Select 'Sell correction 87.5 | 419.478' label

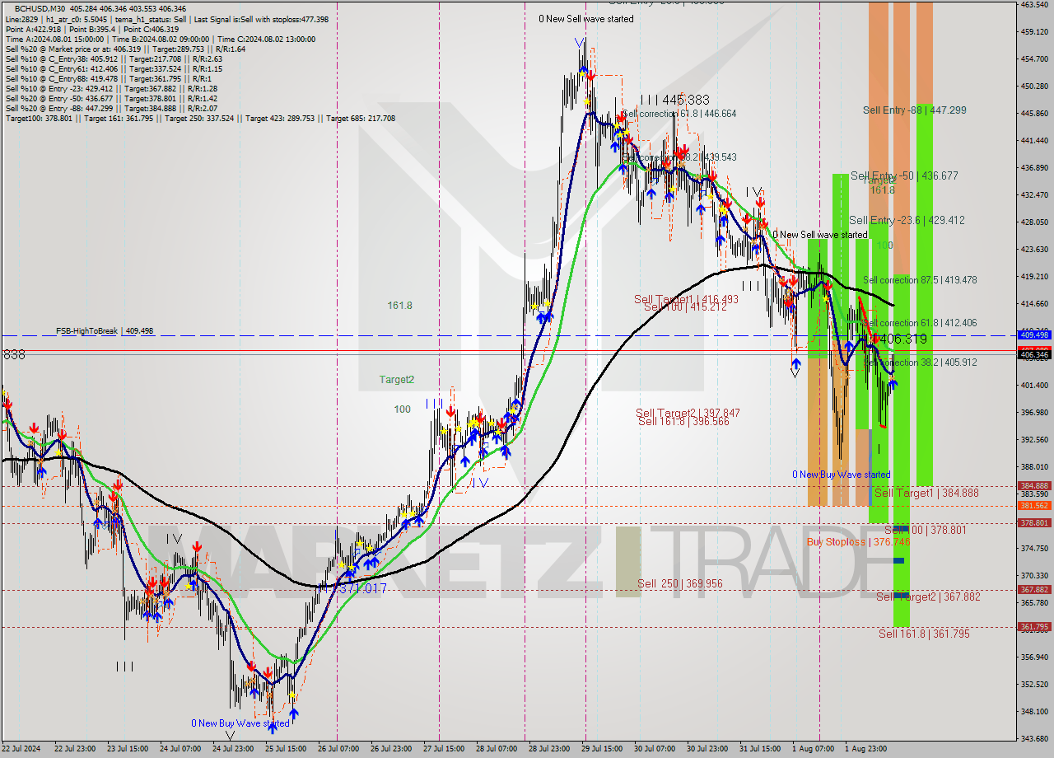pyautogui.click(x=920, y=280)
